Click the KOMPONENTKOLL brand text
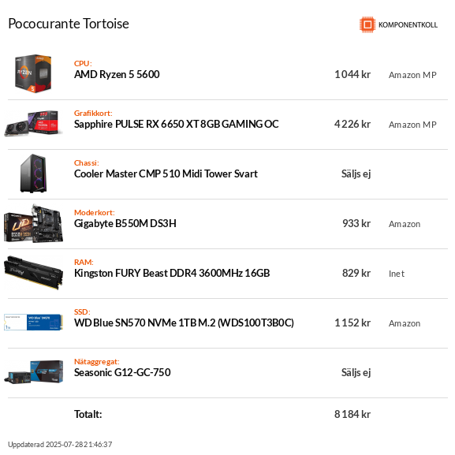 pos(408,25)
